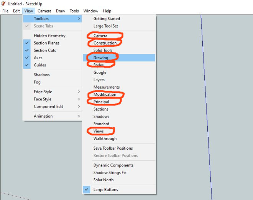Viewport: 253px width, 200px height.
Task: Enable the Standard toolbar
Action: click(x=119, y=124)
